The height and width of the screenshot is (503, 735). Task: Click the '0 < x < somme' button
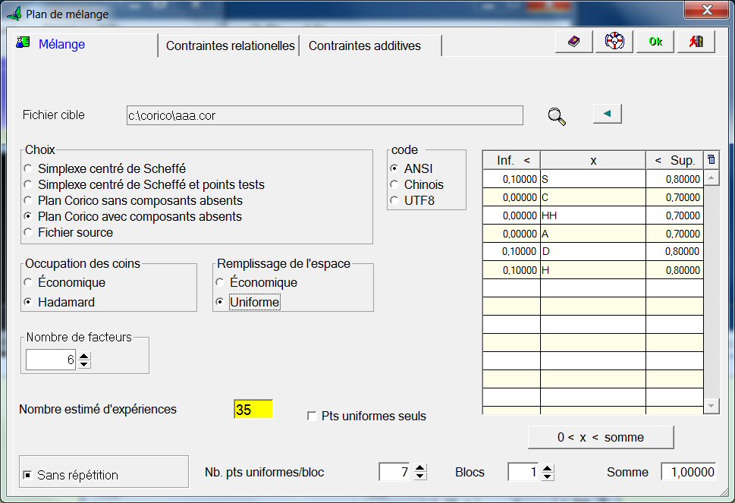point(600,437)
